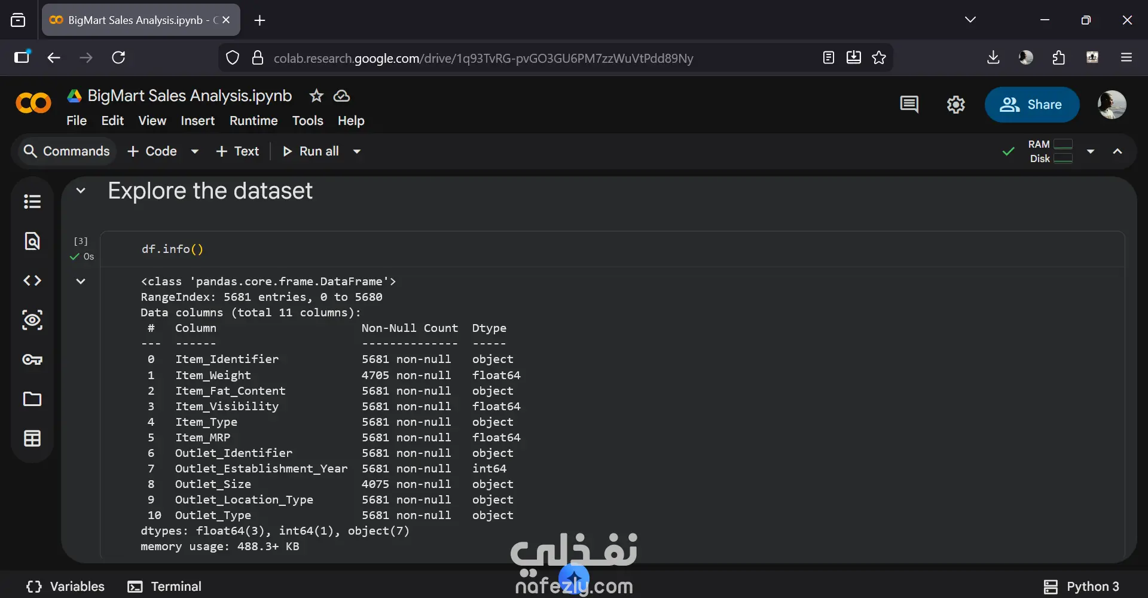The height and width of the screenshot is (598, 1148).
Task: Open the Edit menu
Action: click(x=112, y=121)
